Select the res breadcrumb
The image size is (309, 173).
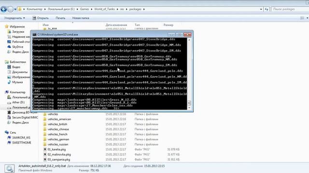[122, 9]
